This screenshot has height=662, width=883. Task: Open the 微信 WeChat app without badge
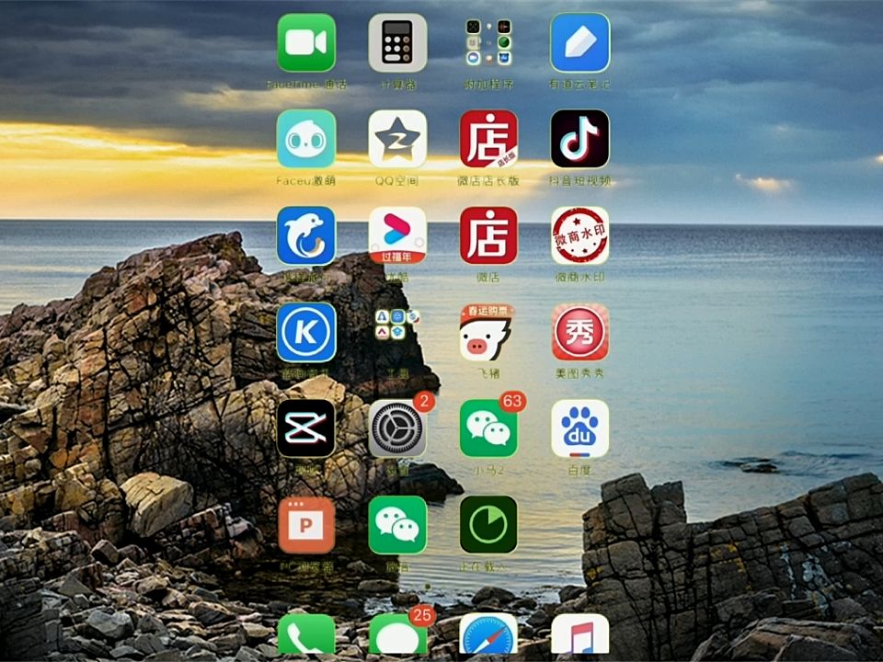[x=397, y=525]
